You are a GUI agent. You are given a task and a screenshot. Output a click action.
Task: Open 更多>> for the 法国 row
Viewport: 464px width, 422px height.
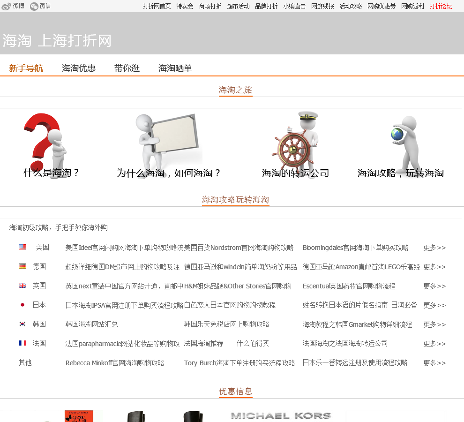tap(434, 344)
